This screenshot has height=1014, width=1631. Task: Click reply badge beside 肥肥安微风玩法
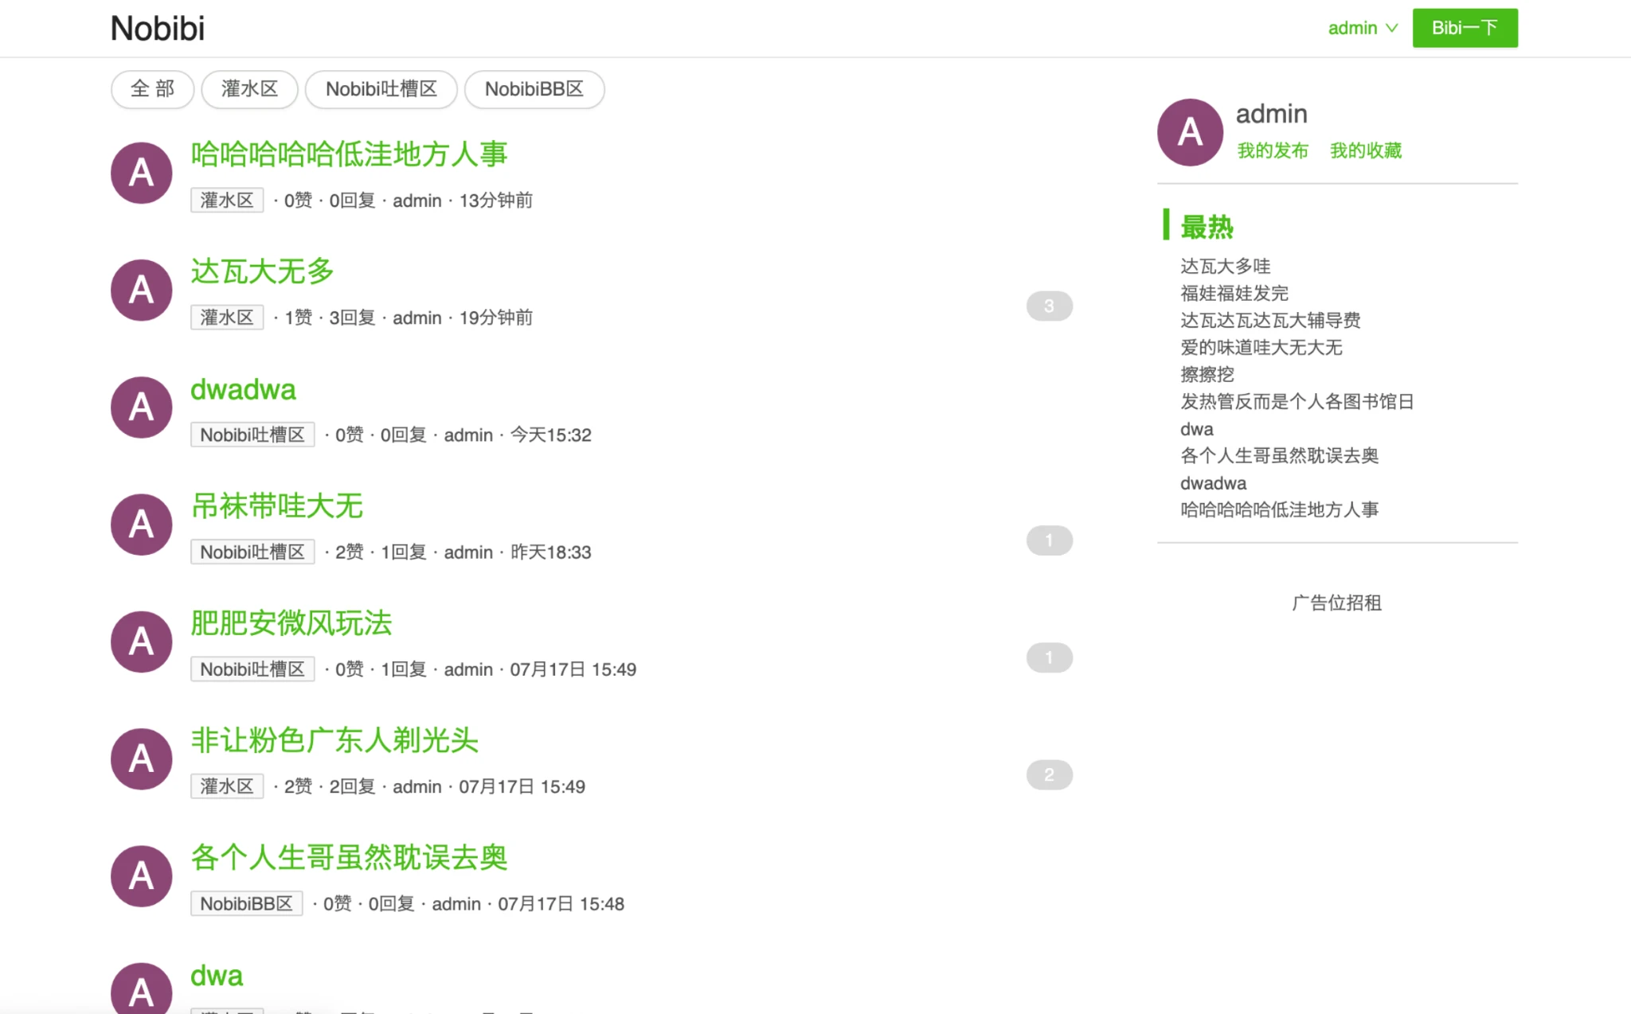(1049, 657)
